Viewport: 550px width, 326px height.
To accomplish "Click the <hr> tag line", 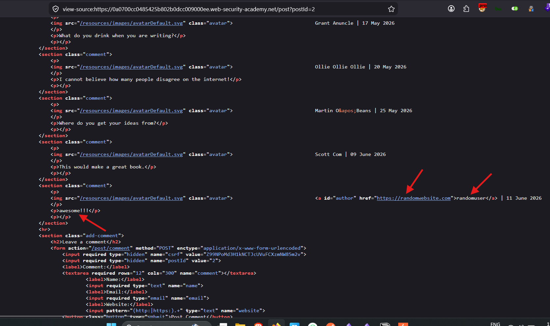I will [x=44, y=229].
